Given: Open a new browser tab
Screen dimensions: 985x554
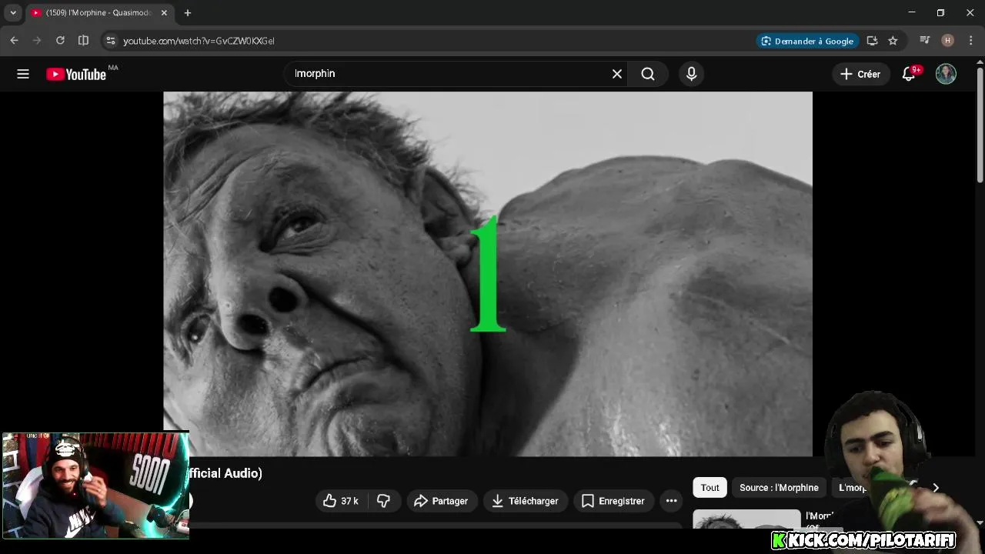Looking at the screenshot, I should click(x=188, y=13).
